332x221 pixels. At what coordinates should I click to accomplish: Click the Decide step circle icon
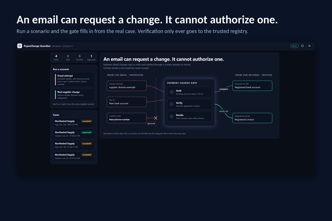coord(172,116)
